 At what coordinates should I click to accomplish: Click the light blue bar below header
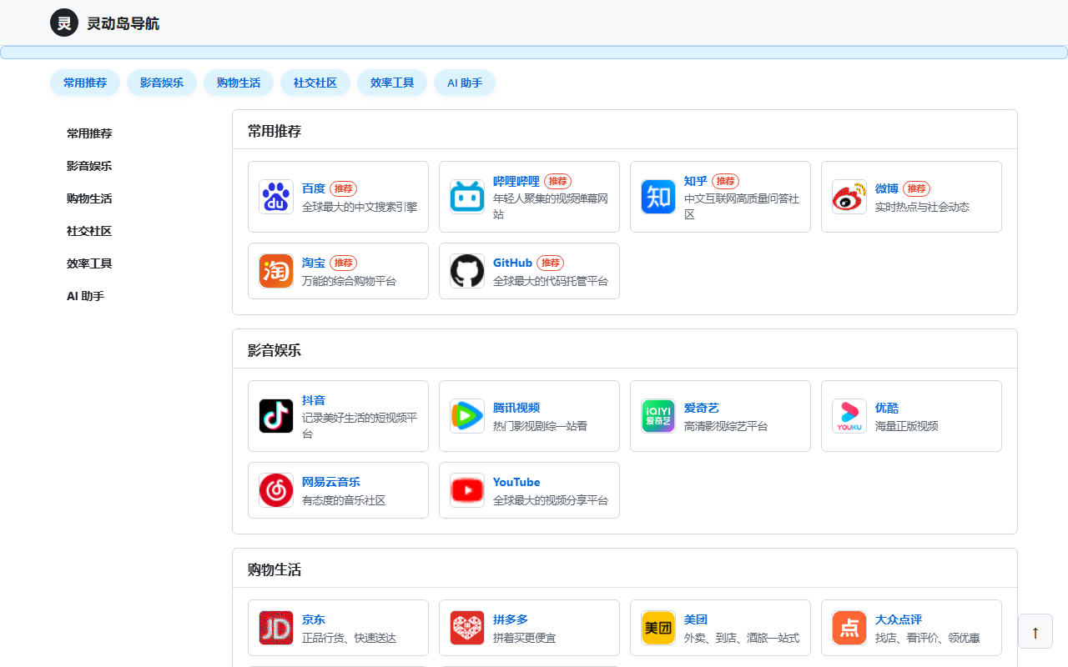(x=534, y=53)
